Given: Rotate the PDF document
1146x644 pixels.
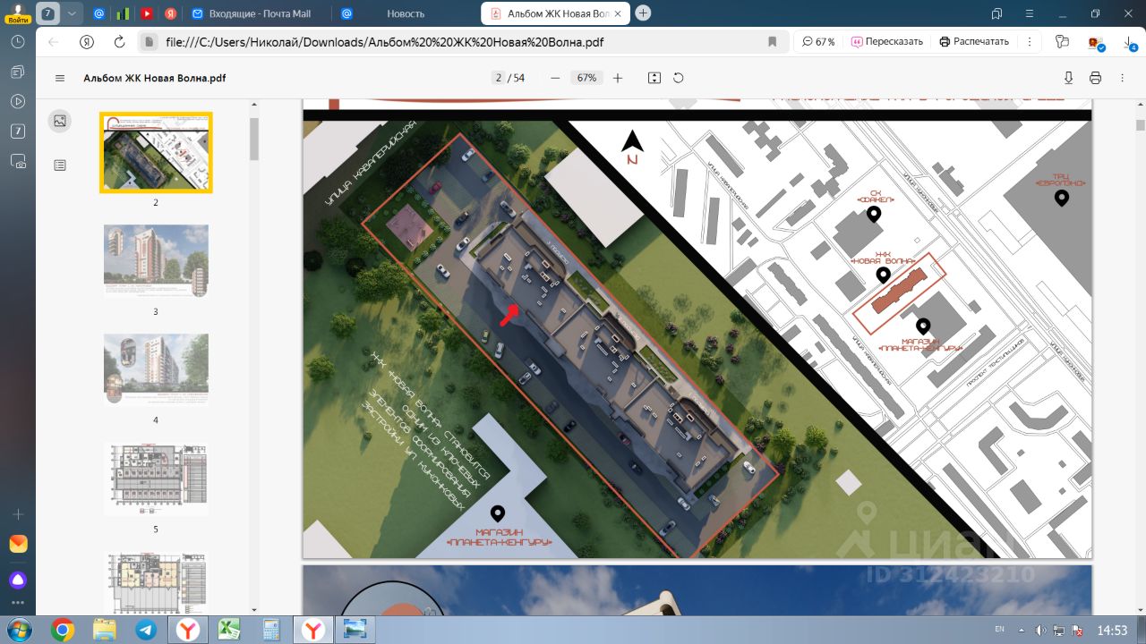Looking at the screenshot, I should pyautogui.click(x=679, y=78).
